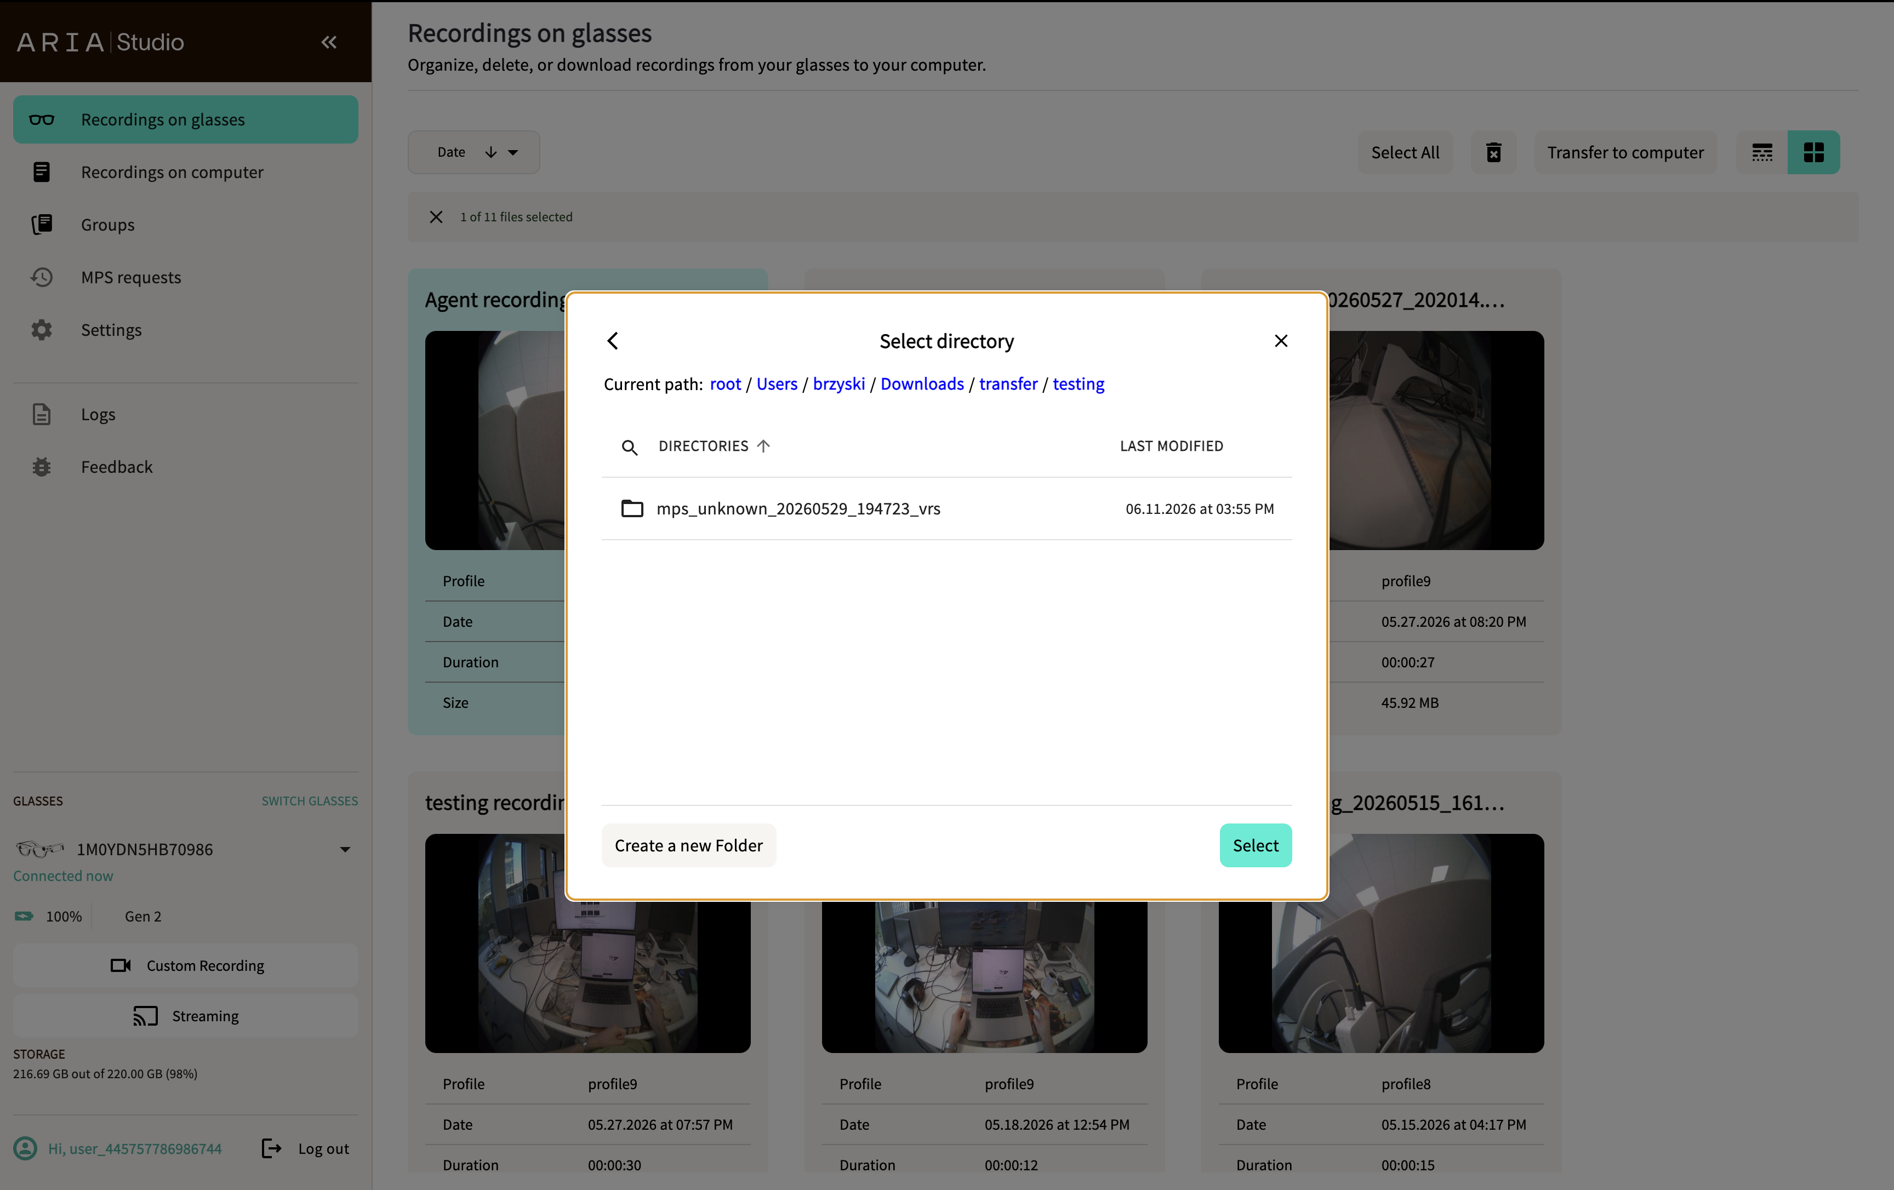Navigate to brzyski in current path
The image size is (1894, 1190).
coord(838,384)
